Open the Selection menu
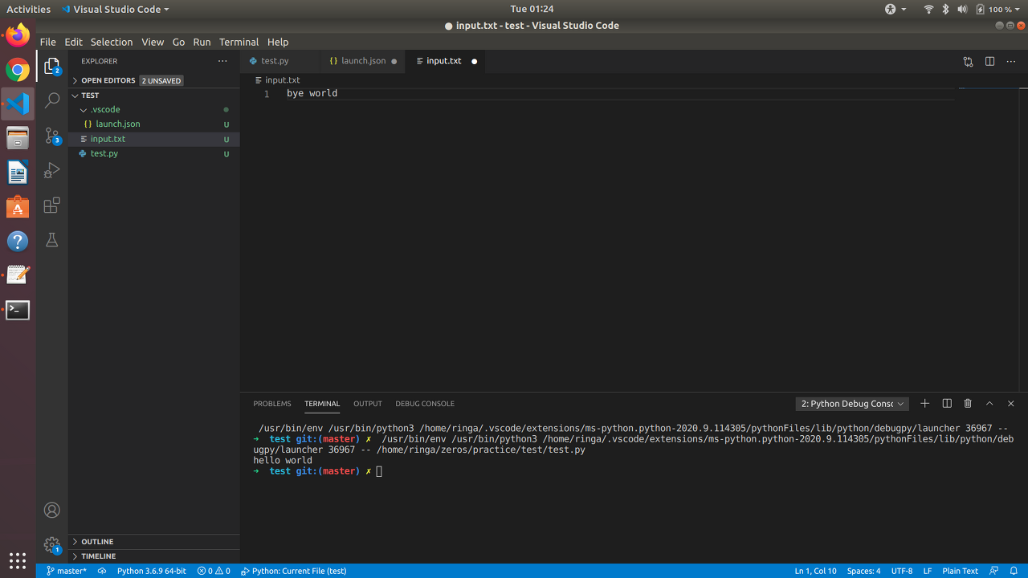This screenshot has width=1028, height=578. tap(111, 42)
